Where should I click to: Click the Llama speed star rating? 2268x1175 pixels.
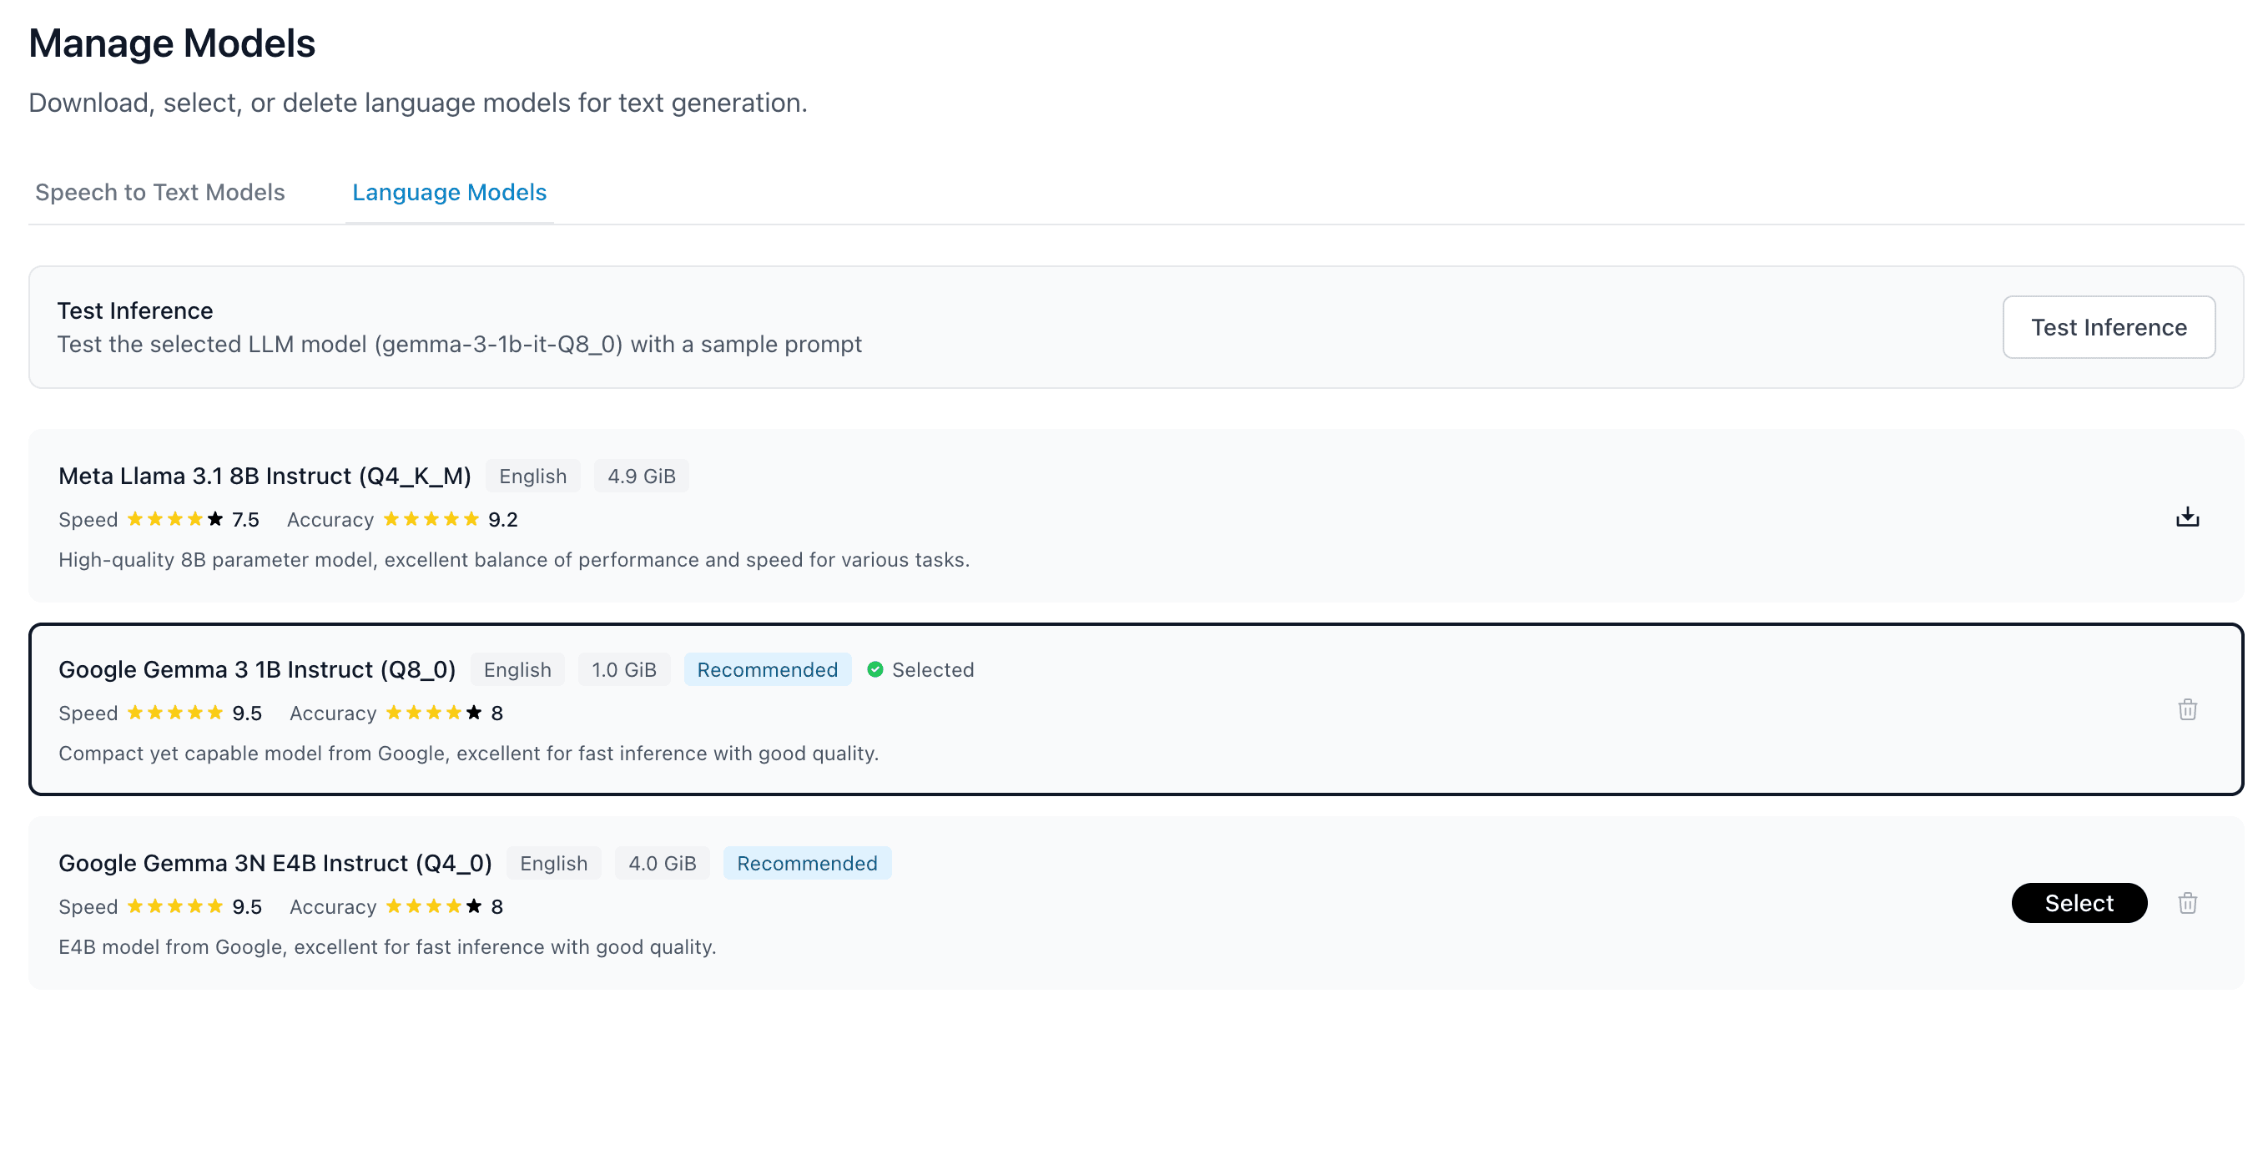tap(175, 519)
